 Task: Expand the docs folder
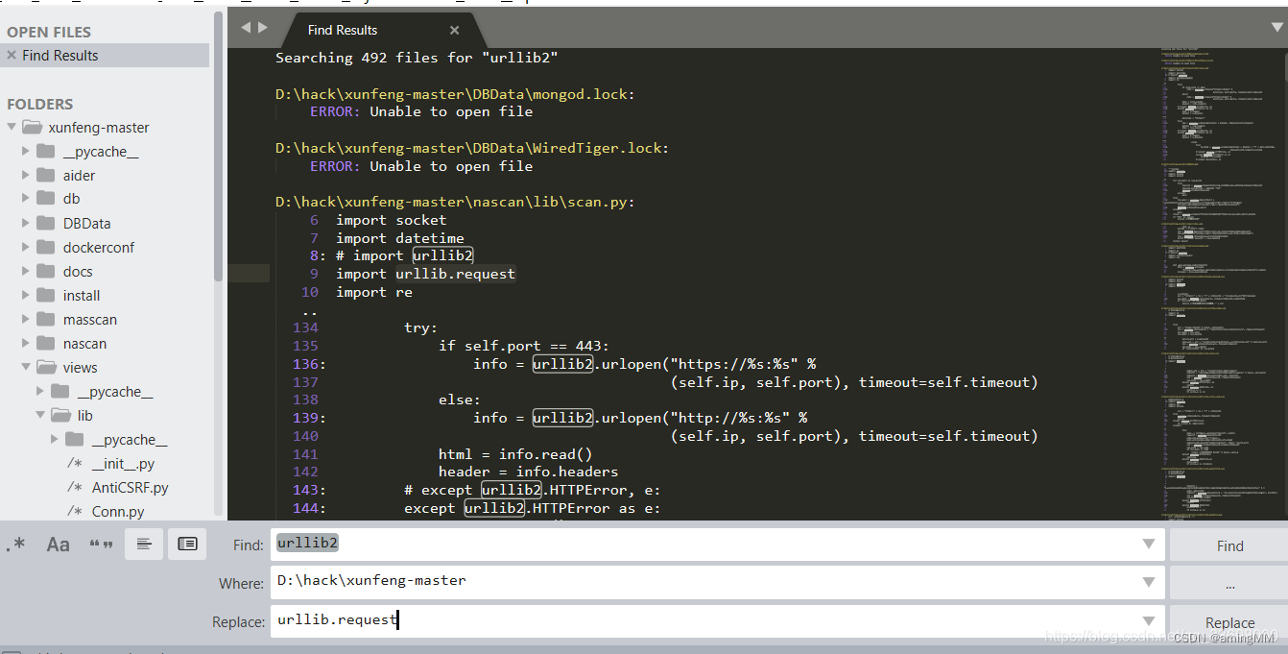point(26,272)
